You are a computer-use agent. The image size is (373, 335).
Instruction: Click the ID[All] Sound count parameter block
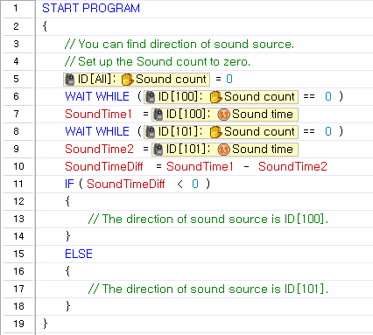(x=137, y=80)
